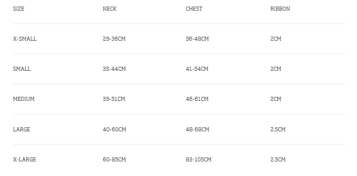Screen dimensions: 357x176
Task: Click the CHEST column header
Action: point(194,9)
